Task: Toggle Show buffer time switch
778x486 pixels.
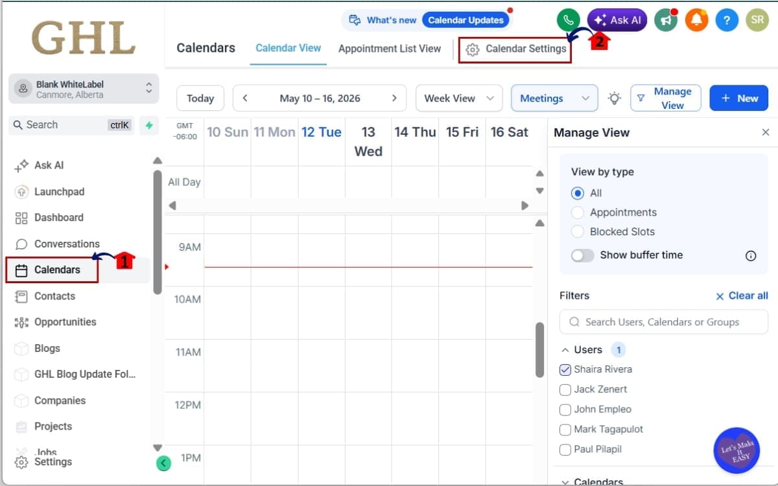Action: 582,255
